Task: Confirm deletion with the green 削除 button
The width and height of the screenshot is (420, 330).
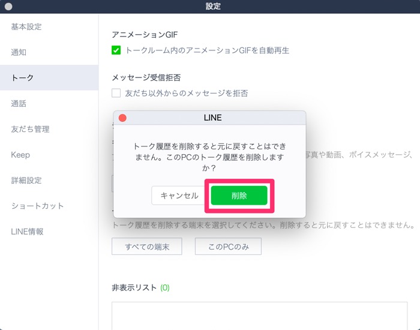Action: click(239, 196)
